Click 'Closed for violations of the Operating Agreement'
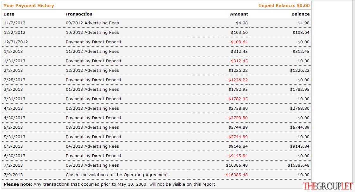This screenshot has height=192, width=355. coord(117,175)
